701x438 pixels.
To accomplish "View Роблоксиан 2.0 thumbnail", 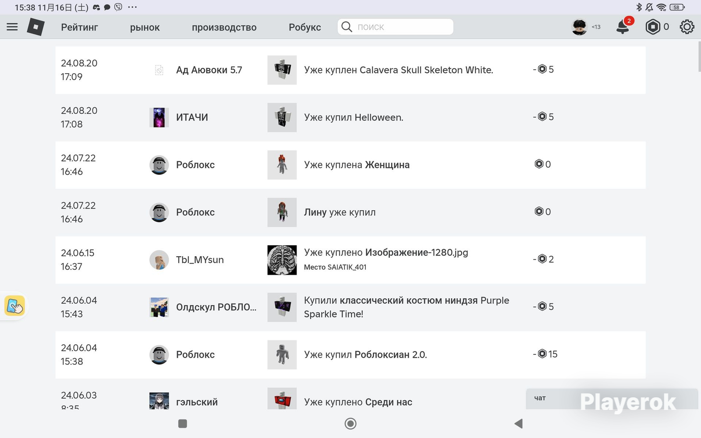I will click(282, 355).
